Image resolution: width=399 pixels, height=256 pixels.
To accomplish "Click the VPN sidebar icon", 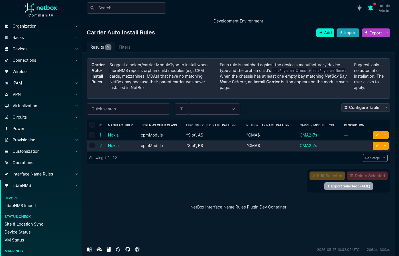I will click(x=7, y=94).
